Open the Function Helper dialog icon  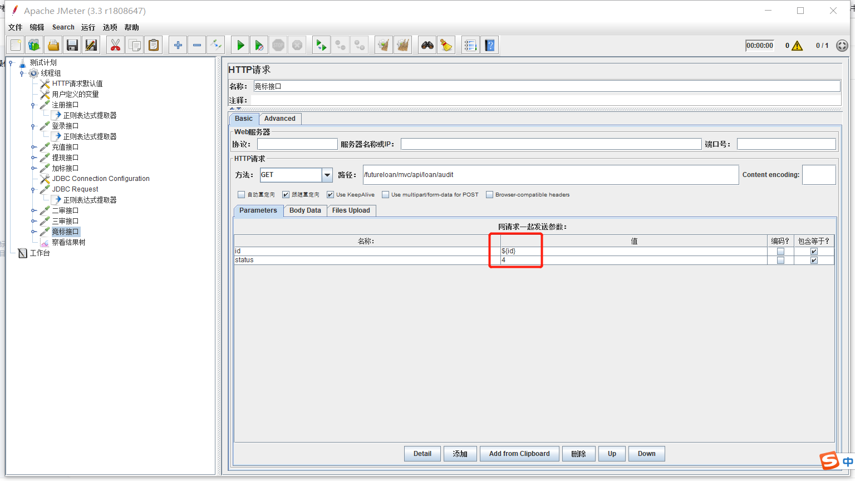point(470,45)
